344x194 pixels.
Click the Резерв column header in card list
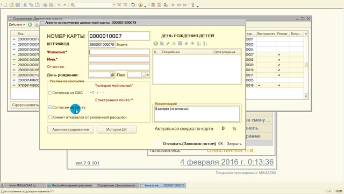283,33
